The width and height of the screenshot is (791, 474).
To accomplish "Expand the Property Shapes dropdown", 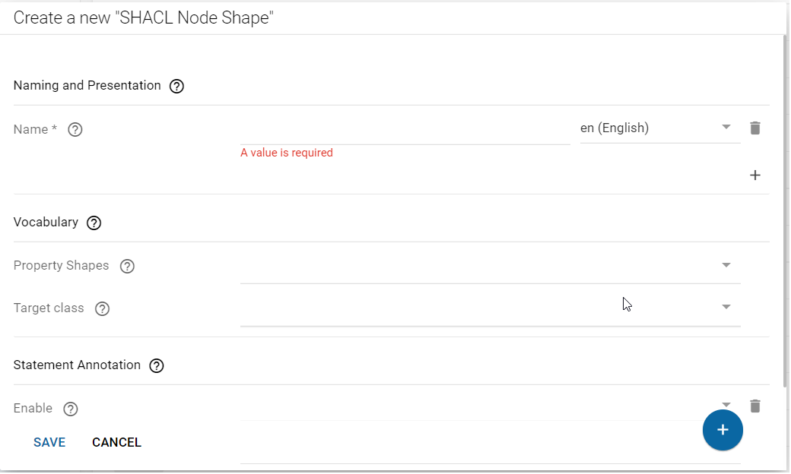I will [726, 265].
